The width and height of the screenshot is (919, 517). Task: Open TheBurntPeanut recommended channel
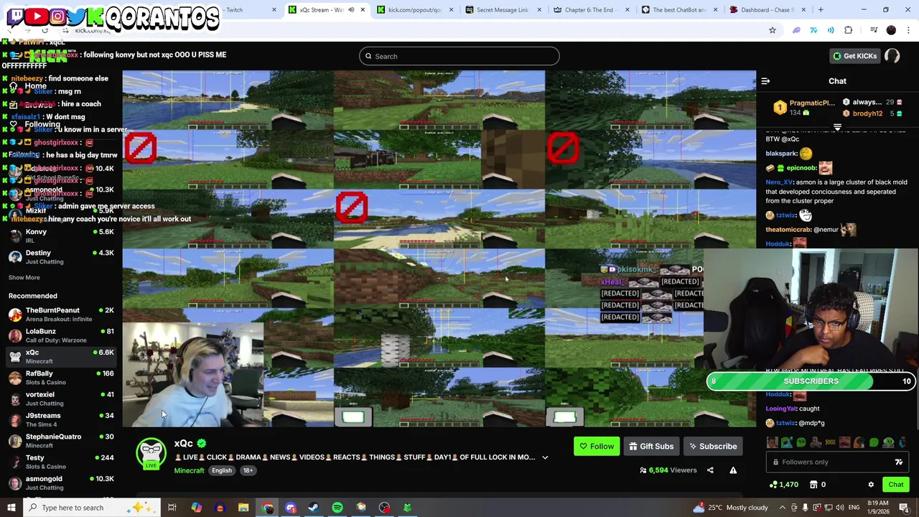coord(60,315)
